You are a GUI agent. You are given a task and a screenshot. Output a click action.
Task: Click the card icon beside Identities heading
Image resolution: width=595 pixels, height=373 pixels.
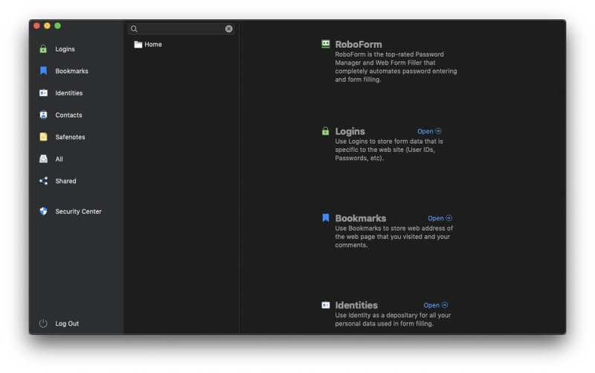pyautogui.click(x=326, y=305)
